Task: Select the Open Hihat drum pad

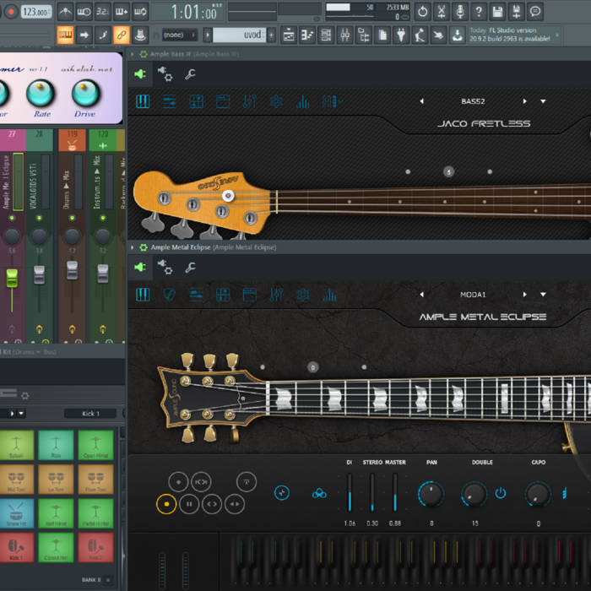Action: coord(95,445)
